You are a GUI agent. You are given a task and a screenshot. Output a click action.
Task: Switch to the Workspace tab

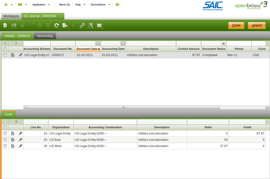[11, 16]
